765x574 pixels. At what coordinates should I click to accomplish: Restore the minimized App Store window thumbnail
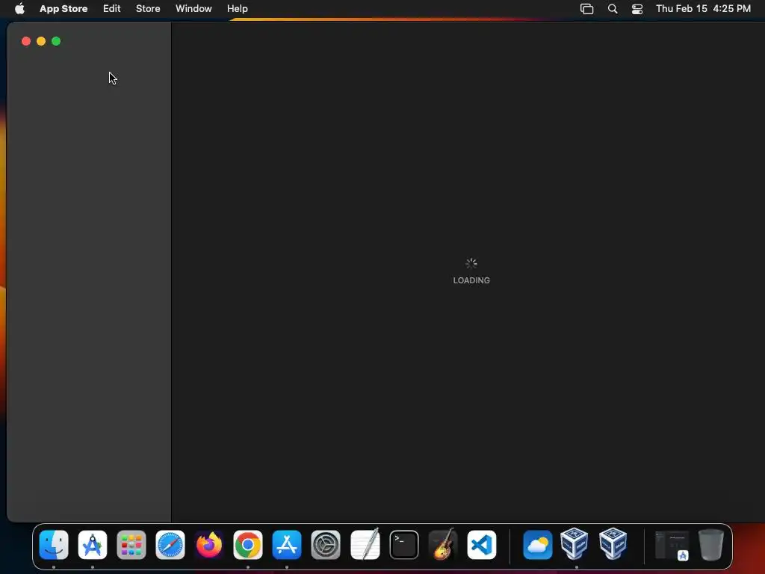[x=672, y=545]
